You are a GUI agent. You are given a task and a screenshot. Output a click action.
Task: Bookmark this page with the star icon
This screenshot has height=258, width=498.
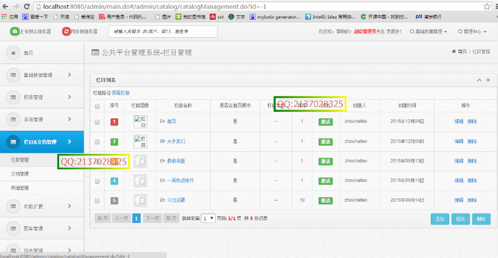pos(487,7)
